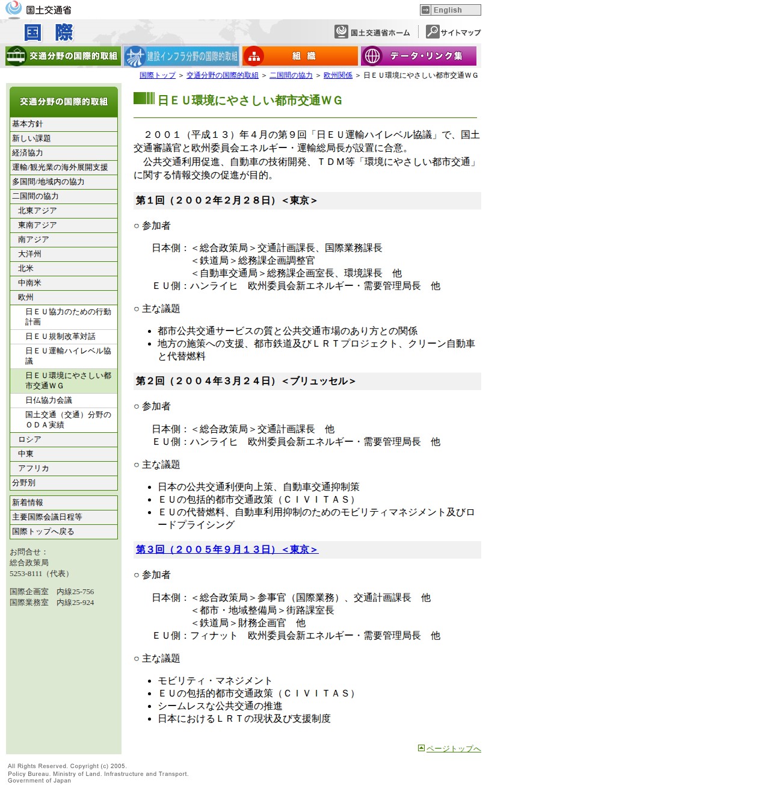Open the 建設インフラ分野の国際的取組 tab
Screen dimensions: 770x794
click(x=181, y=56)
